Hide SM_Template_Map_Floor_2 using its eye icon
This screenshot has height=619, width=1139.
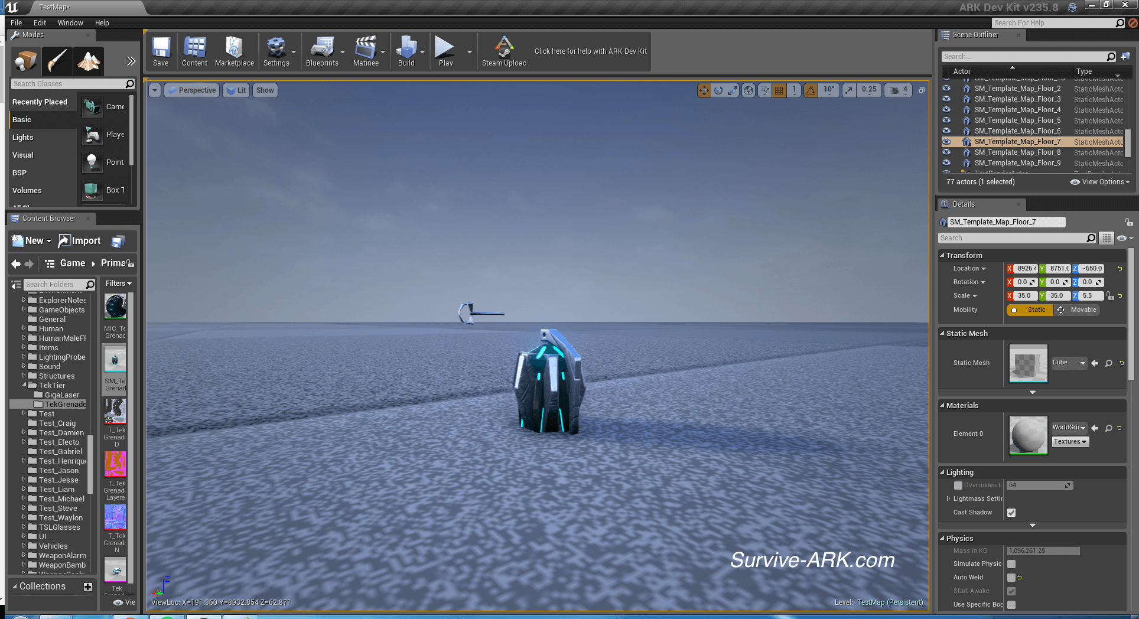coord(946,89)
